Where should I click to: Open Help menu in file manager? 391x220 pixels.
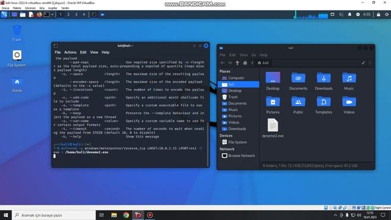[263, 55]
